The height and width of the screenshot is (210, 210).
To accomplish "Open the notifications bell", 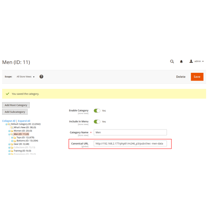I will (181, 61).
